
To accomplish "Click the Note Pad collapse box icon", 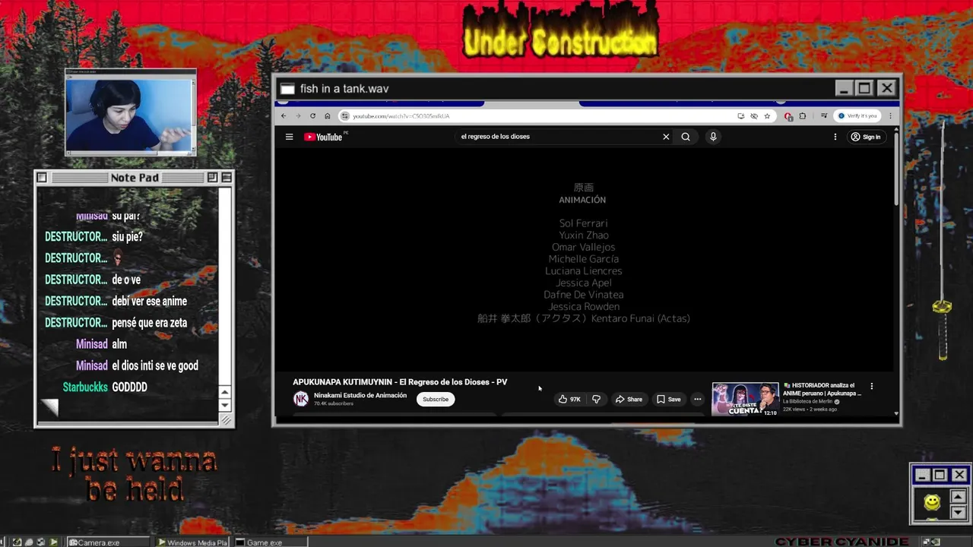I will (226, 178).
